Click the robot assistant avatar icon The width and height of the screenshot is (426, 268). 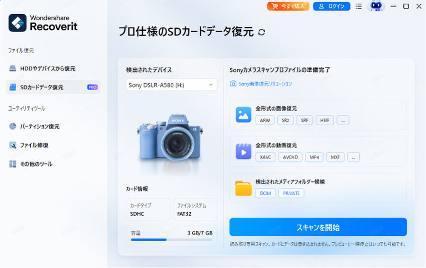376,6
